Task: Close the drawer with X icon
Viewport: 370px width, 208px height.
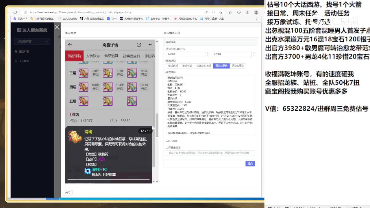Action: [57, 27]
